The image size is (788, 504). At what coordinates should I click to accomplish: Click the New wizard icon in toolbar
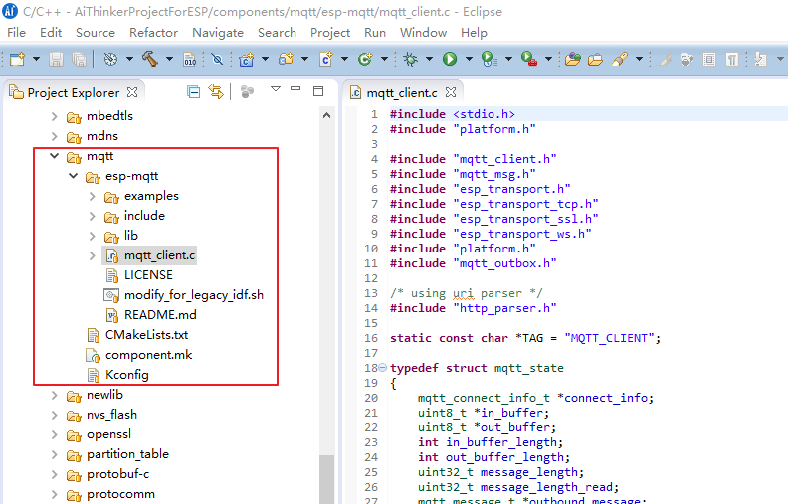(17, 60)
